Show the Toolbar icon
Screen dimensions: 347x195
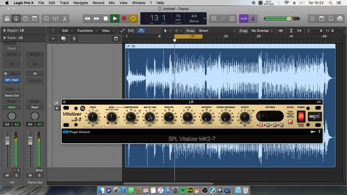[35, 18]
